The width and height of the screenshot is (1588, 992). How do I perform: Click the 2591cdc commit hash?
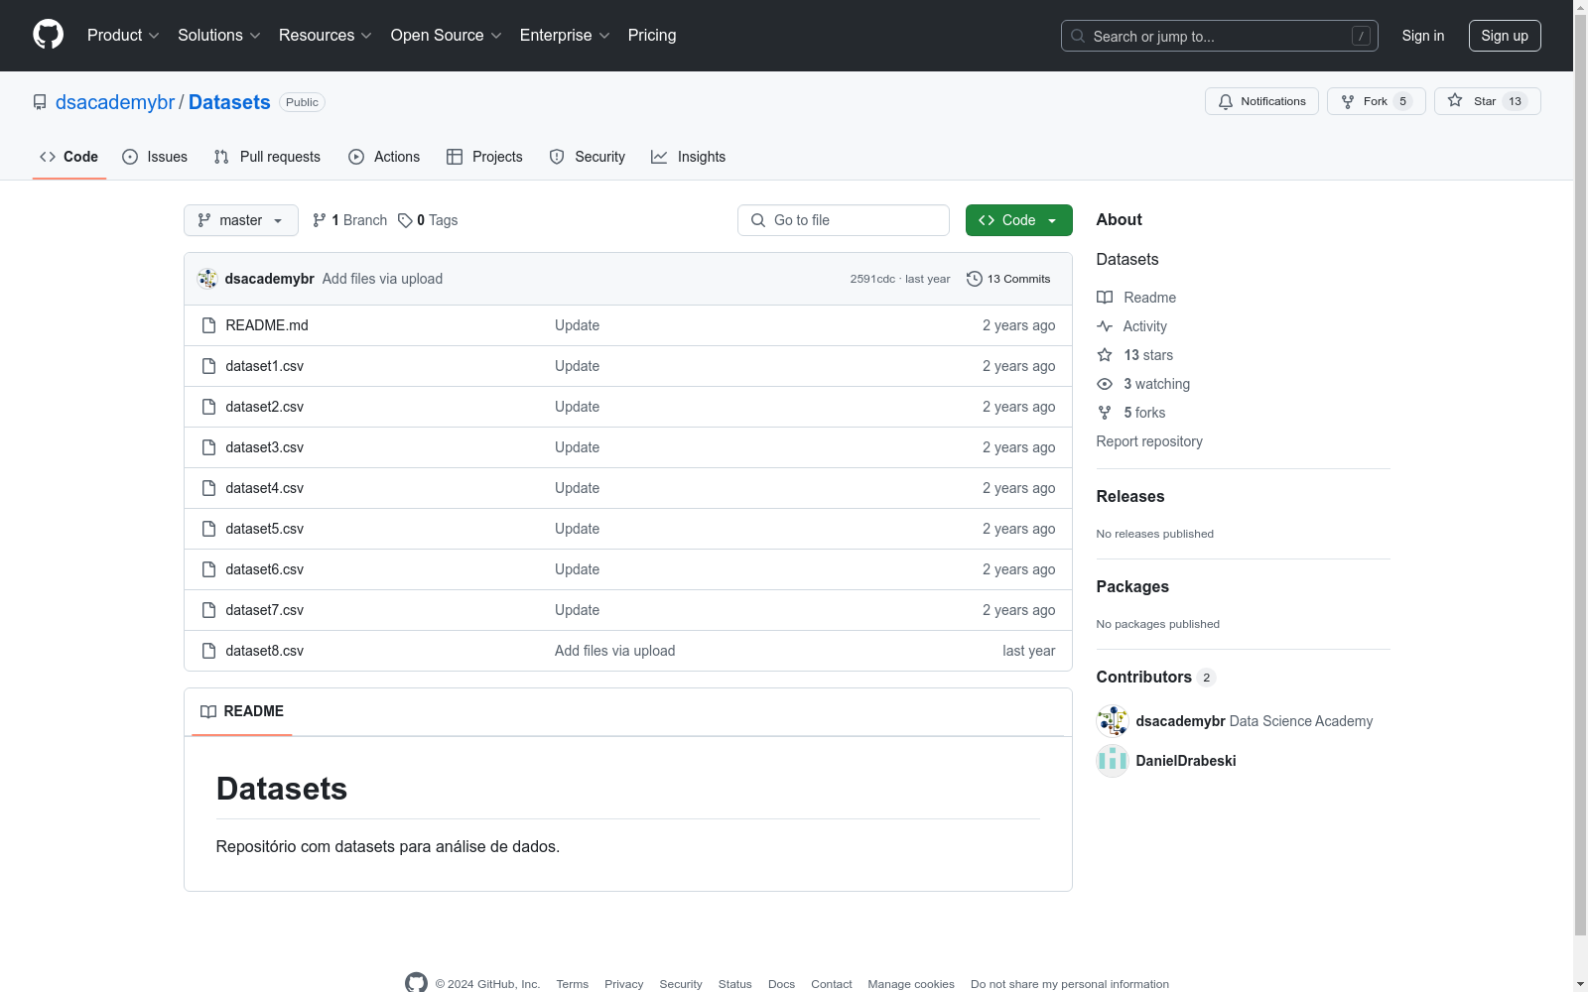pos(872,279)
